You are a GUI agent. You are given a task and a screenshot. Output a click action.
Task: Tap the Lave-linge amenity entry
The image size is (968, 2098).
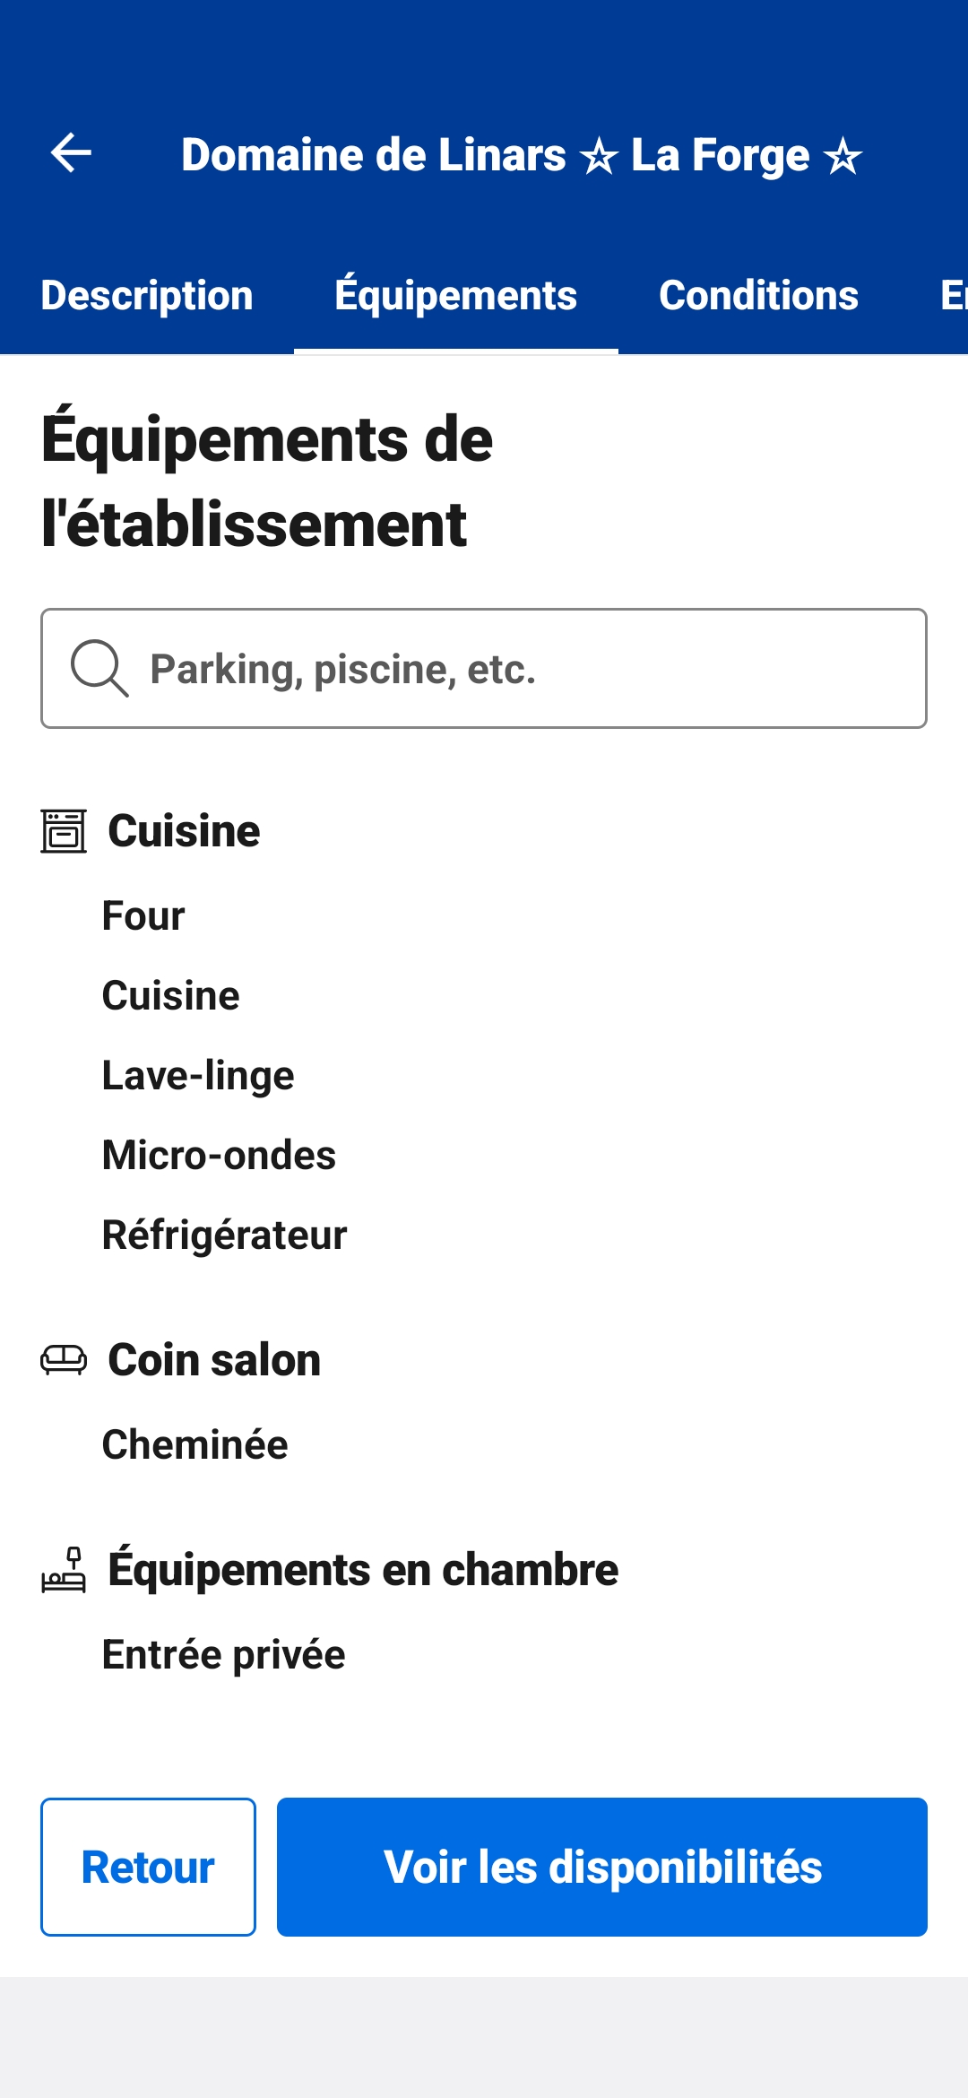[198, 1076]
